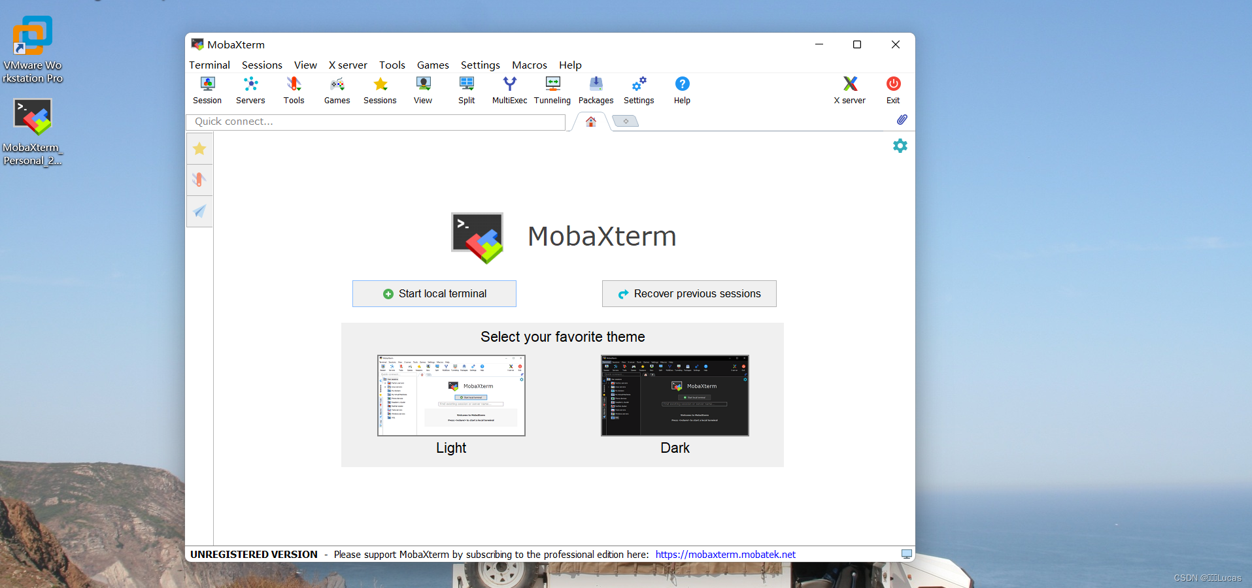
Task: Click Recover previous sessions button
Action: point(689,294)
